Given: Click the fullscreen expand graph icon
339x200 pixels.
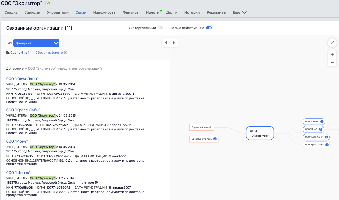Looking at the screenshot, I should tap(332, 43).
